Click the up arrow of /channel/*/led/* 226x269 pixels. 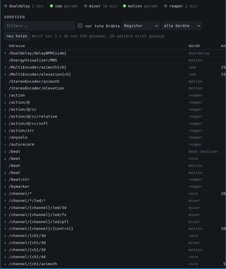click(5, 201)
